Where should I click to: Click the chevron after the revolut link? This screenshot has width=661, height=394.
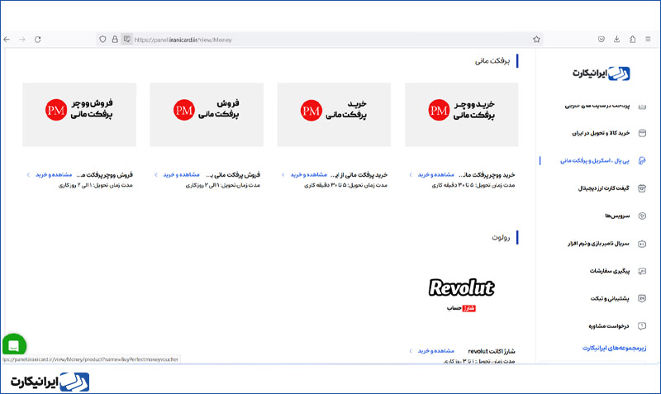pyautogui.click(x=411, y=350)
